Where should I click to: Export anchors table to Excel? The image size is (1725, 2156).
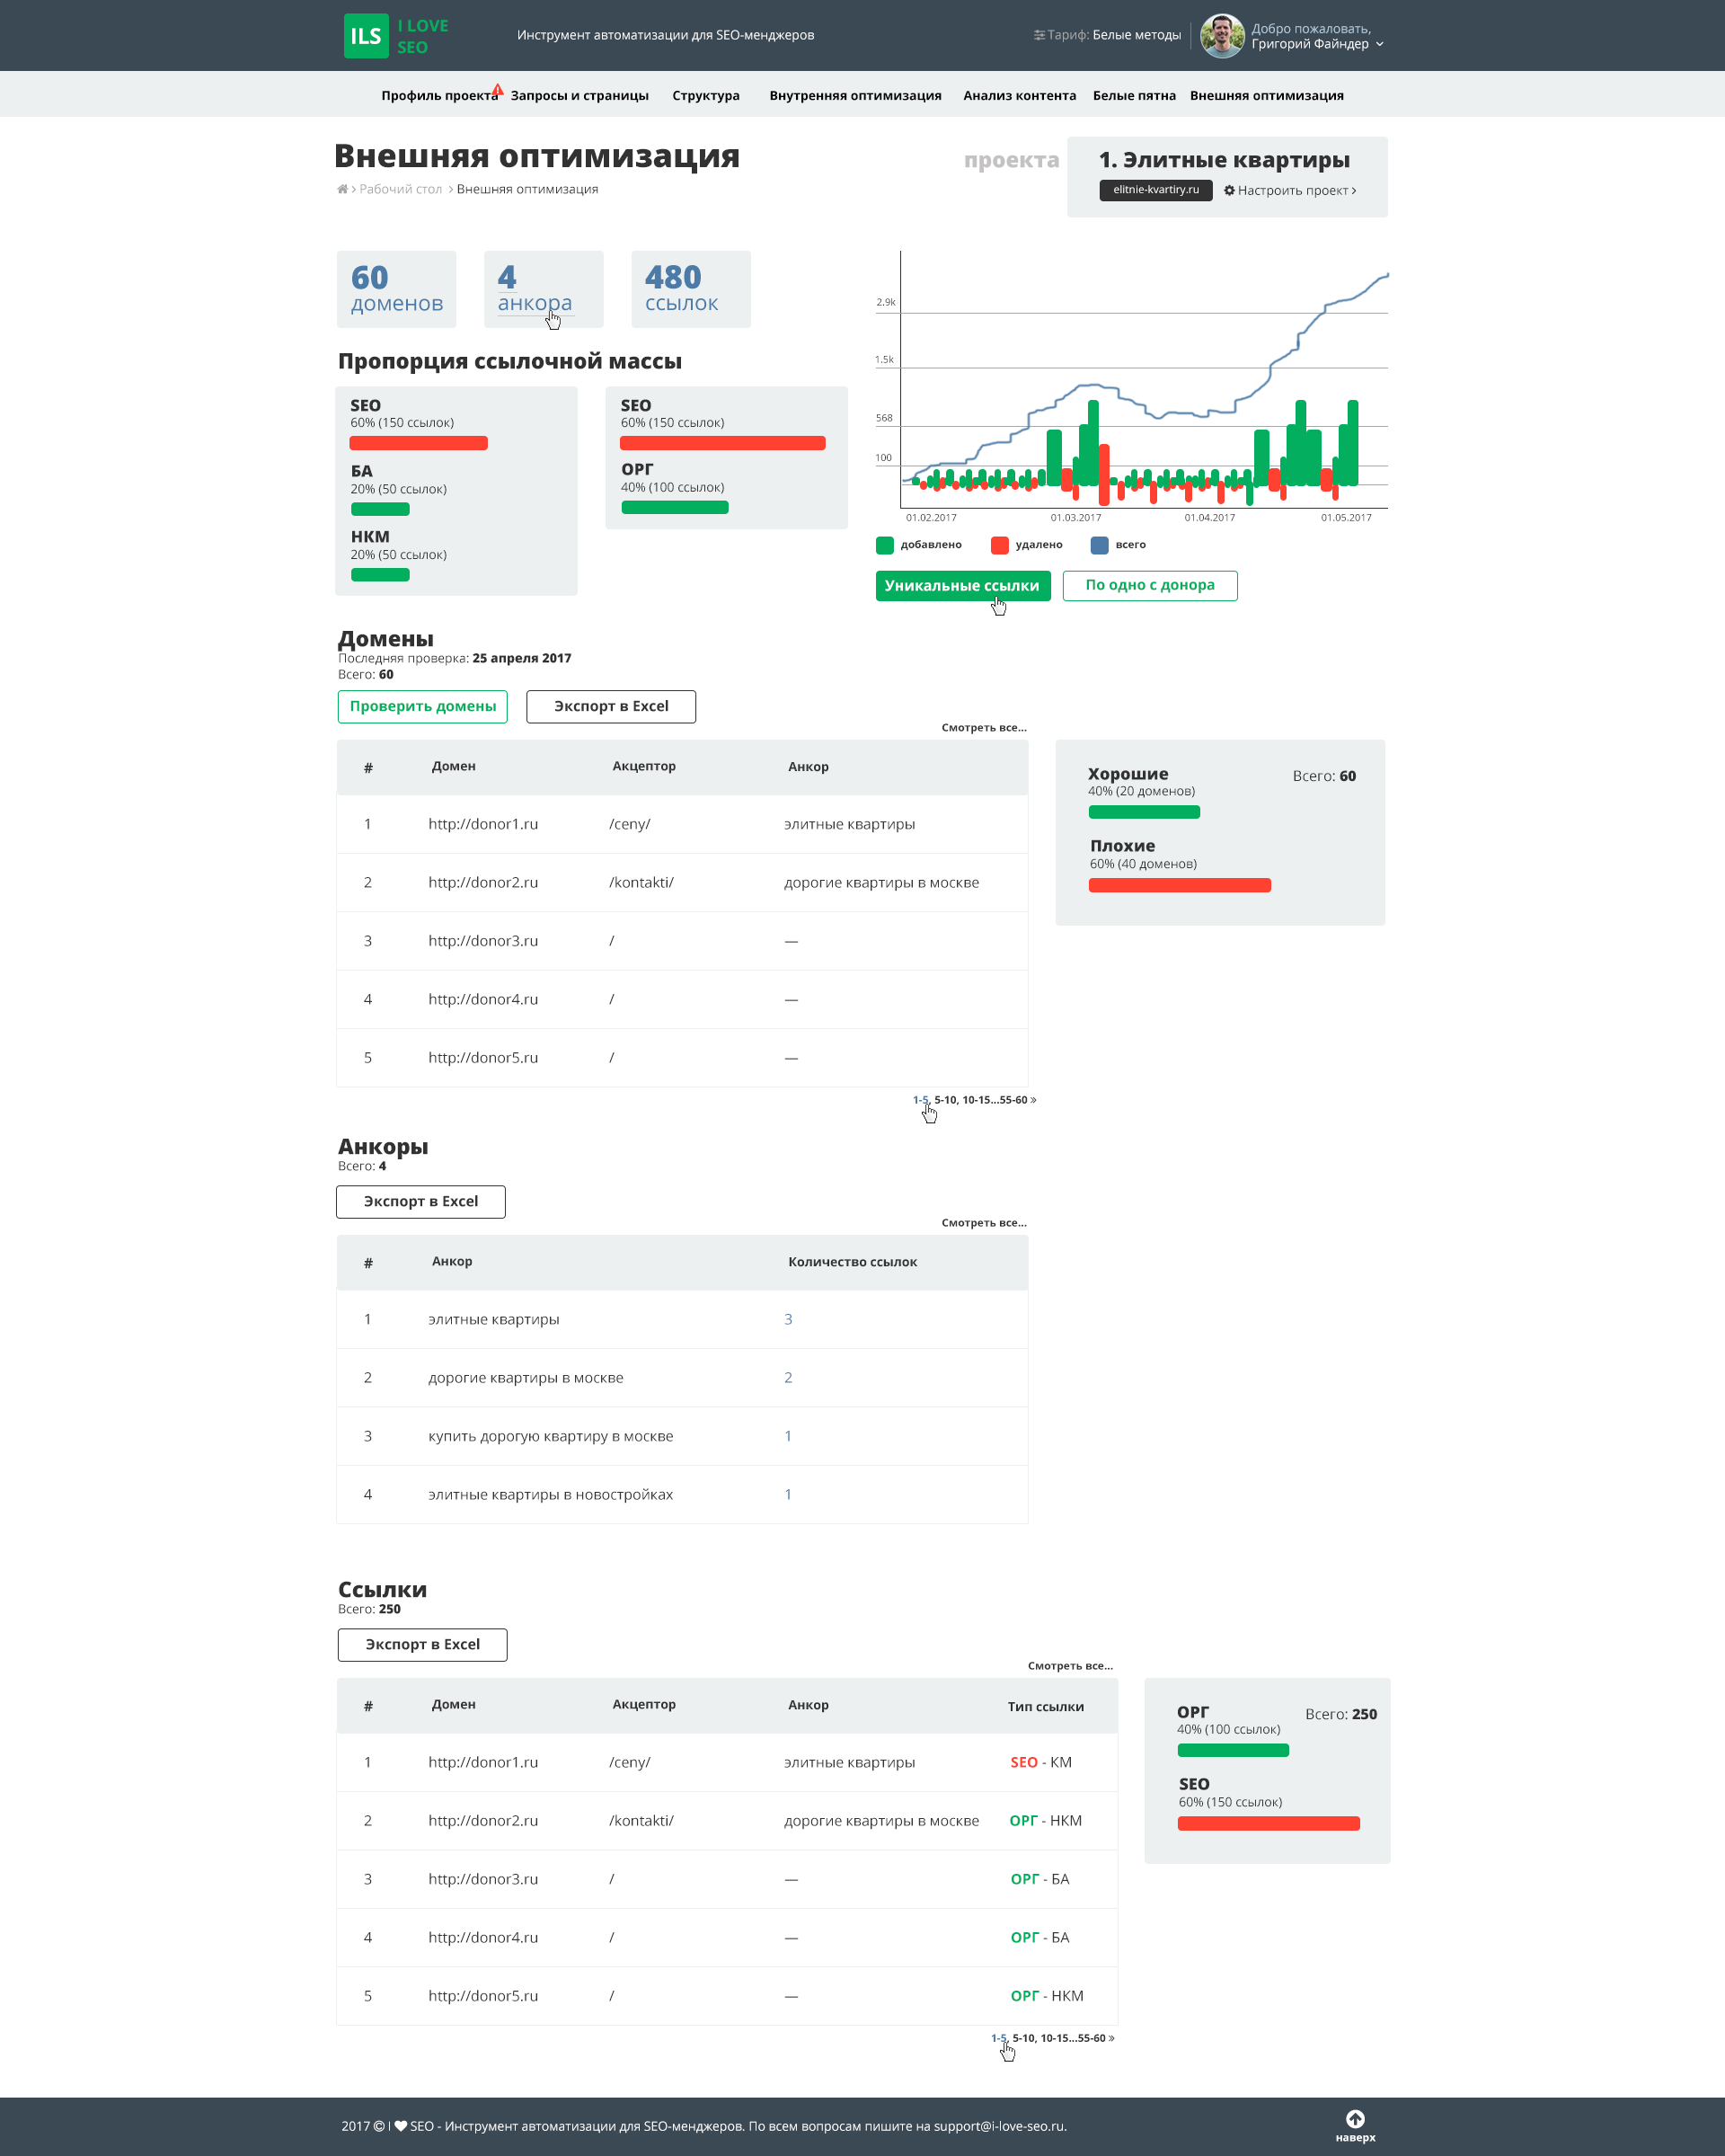click(420, 1202)
